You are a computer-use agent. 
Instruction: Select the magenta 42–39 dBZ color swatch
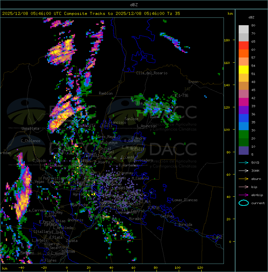coord(244,102)
